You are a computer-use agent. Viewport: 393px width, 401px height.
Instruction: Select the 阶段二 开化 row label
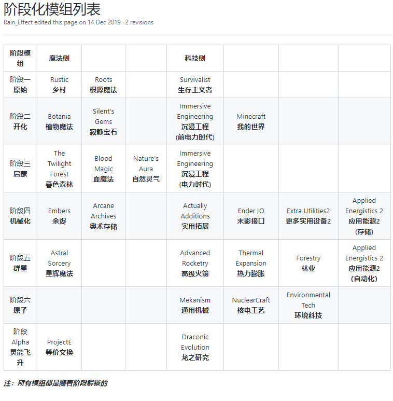[x=20, y=121]
